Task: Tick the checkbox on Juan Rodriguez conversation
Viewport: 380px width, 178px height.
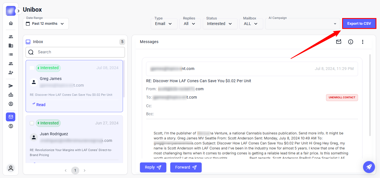Action: tap(32, 123)
